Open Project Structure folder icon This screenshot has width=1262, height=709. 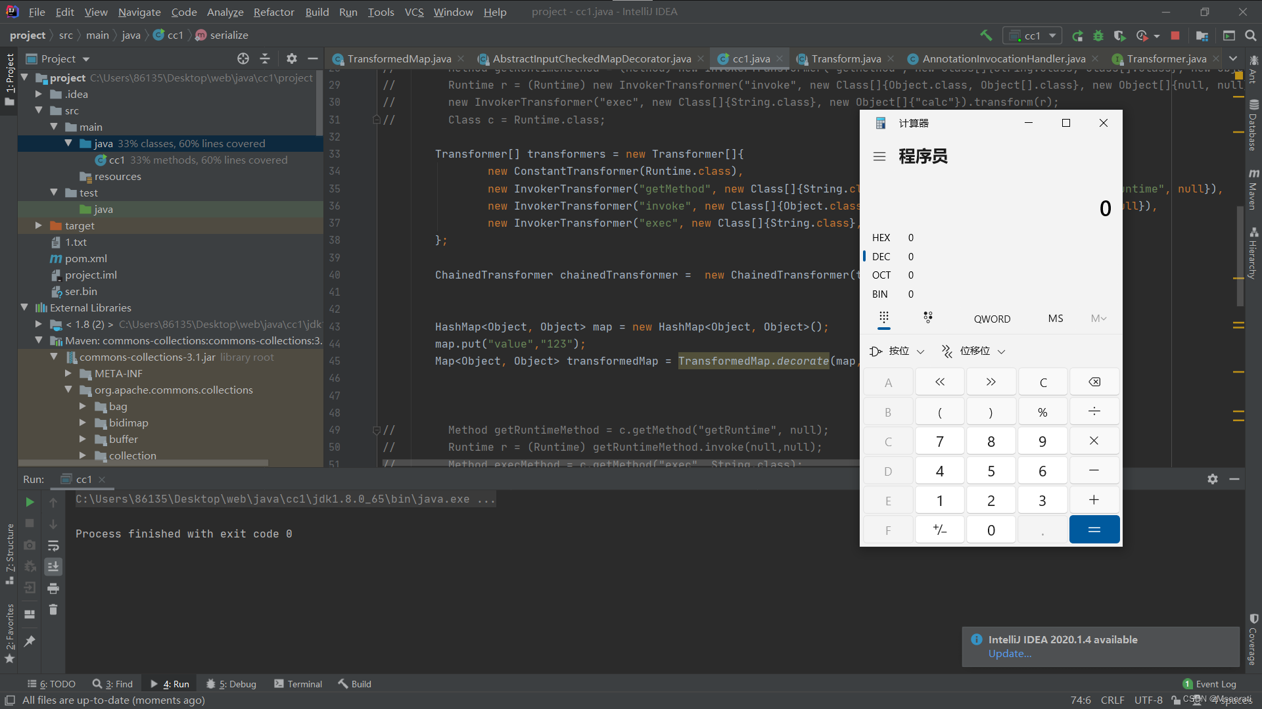[1202, 35]
